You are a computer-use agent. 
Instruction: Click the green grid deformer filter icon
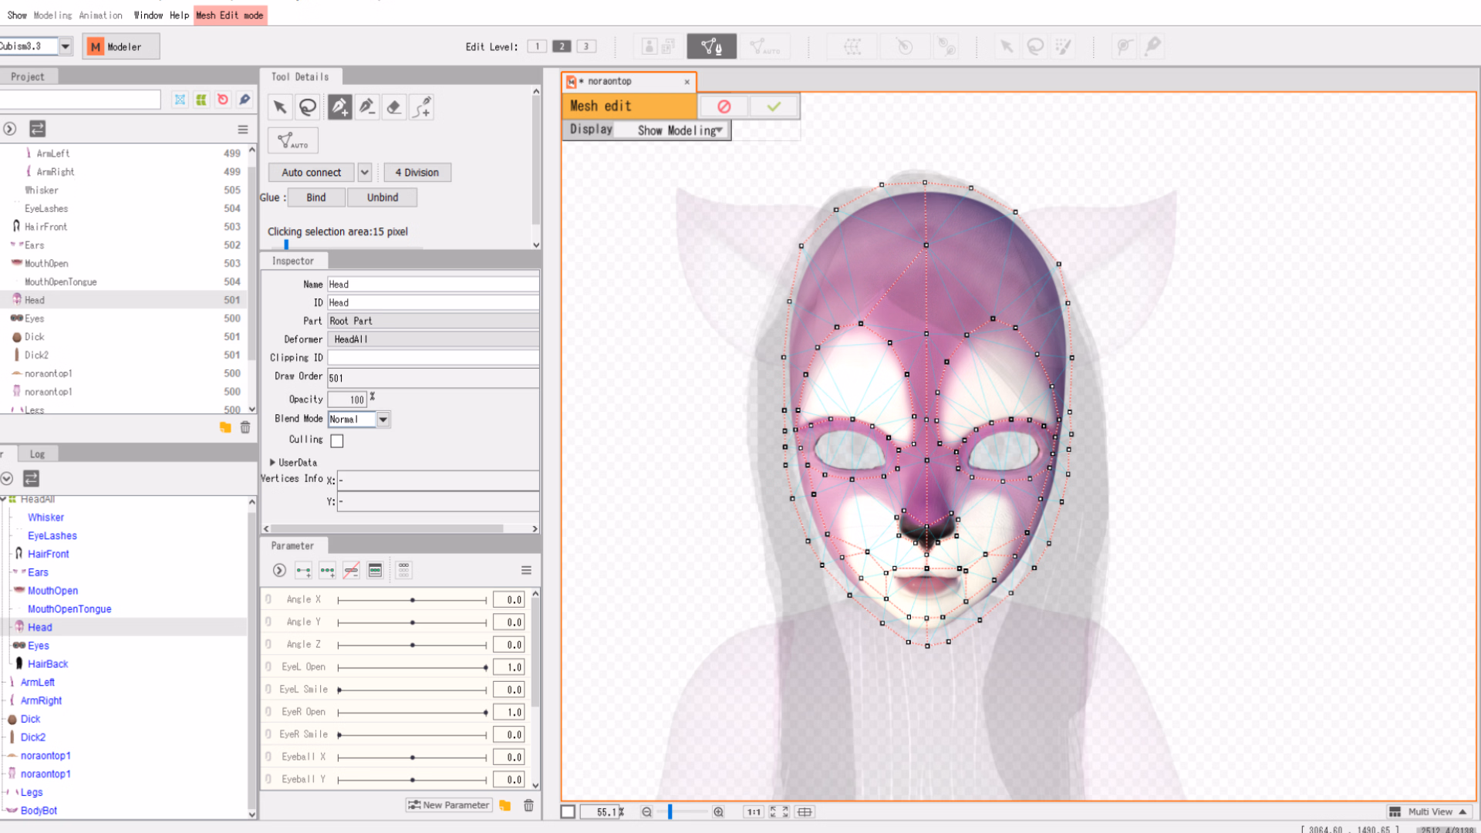[201, 99]
